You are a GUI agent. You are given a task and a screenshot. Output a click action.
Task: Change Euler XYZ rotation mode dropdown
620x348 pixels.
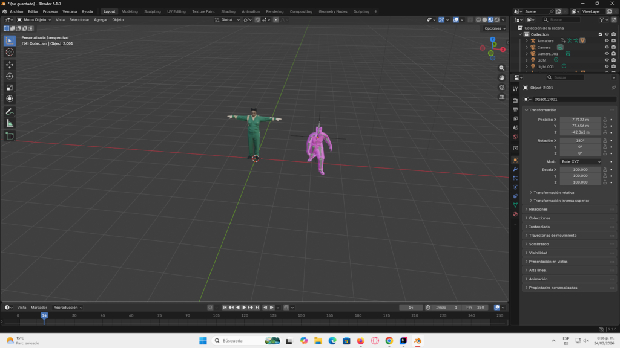(579, 161)
